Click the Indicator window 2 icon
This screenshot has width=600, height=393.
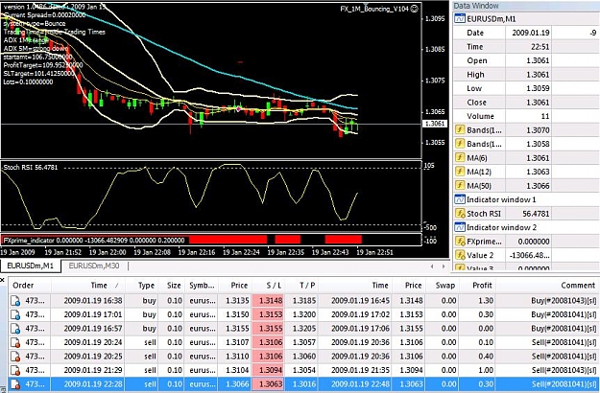coord(460,227)
